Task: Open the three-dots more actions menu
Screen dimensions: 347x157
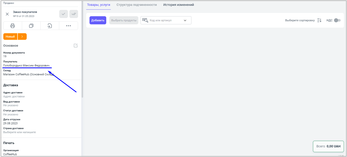Action: [x=68, y=26]
